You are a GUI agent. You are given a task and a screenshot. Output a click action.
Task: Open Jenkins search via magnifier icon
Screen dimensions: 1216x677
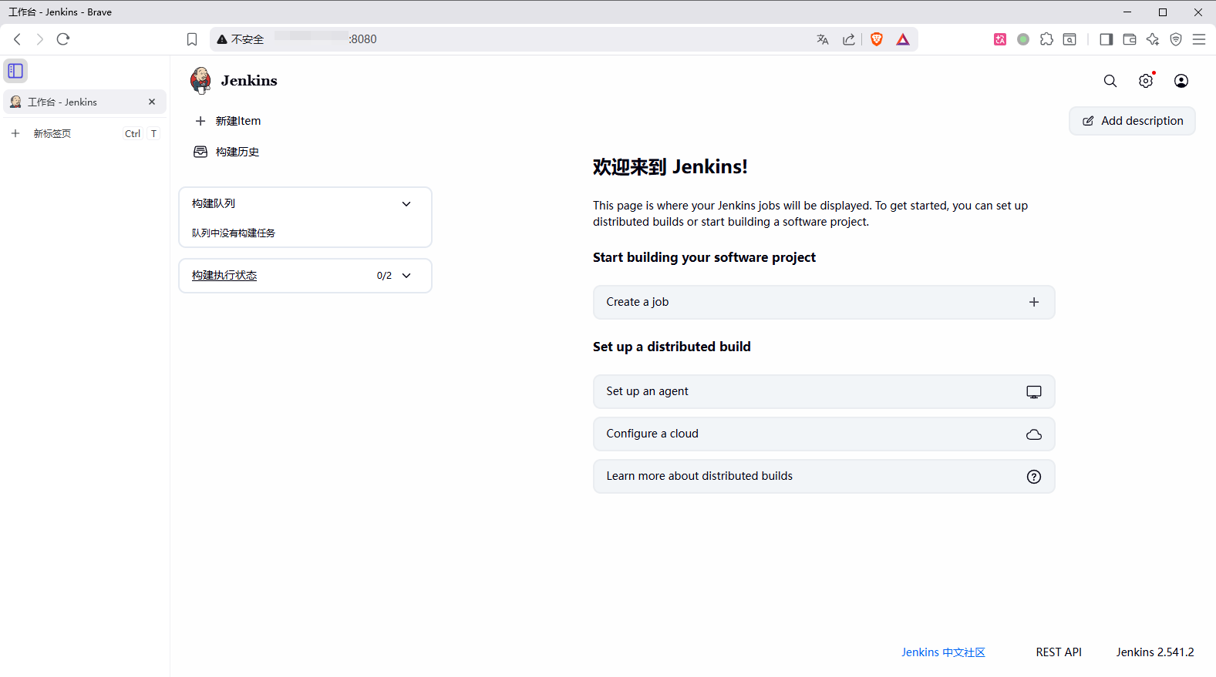(x=1110, y=81)
